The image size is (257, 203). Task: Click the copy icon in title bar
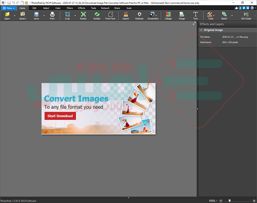coord(22,3)
